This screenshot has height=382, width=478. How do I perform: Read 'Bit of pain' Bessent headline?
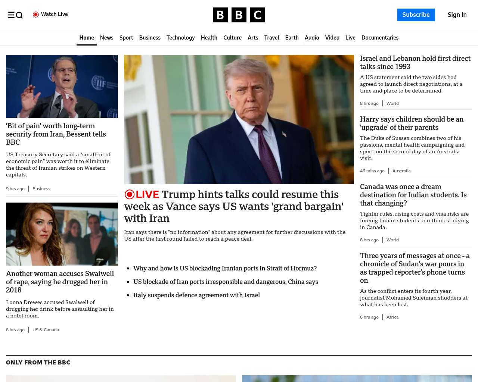(56, 134)
